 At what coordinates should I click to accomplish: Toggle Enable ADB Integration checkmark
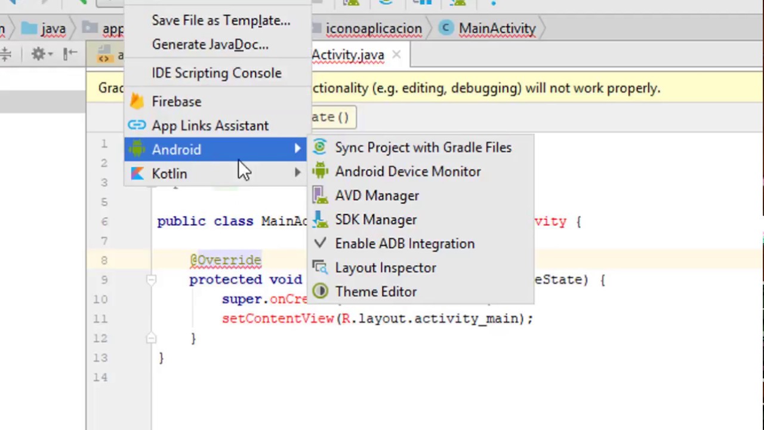pyautogui.click(x=321, y=244)
